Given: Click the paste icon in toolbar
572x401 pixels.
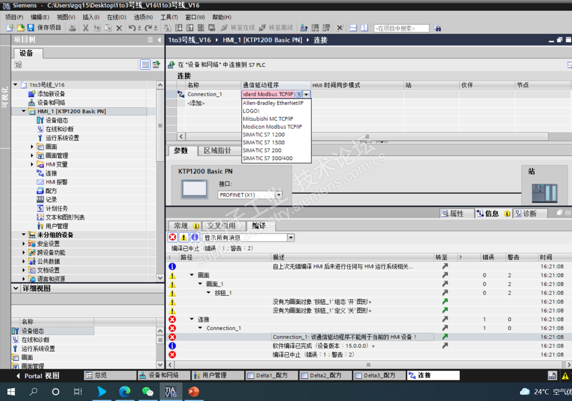Looking at the screenshot, I should [108, 28].
